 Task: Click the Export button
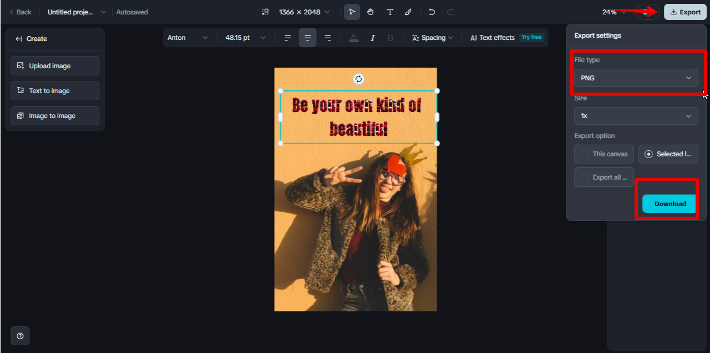pos(685,12)
